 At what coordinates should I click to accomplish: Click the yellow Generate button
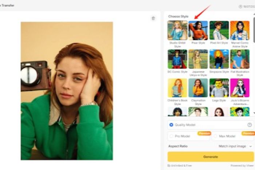click(x=211, y=157)
